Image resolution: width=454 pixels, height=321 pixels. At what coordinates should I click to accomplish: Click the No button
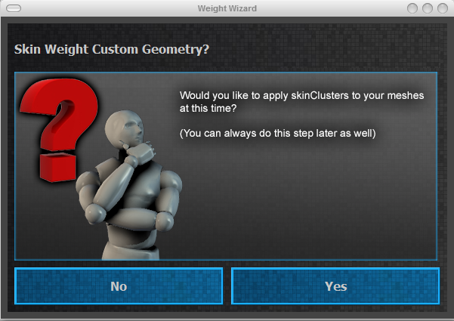pos(119,286)
